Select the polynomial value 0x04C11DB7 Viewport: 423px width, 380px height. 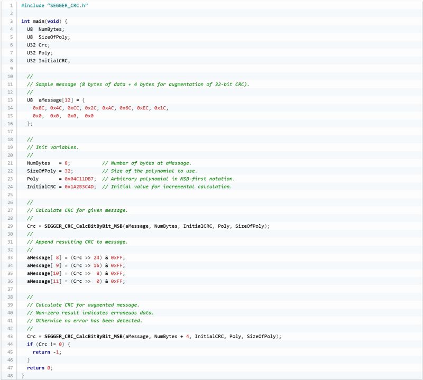tap(80, 179)
